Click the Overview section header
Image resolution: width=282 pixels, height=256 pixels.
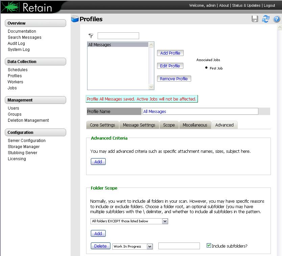[35, 23]
